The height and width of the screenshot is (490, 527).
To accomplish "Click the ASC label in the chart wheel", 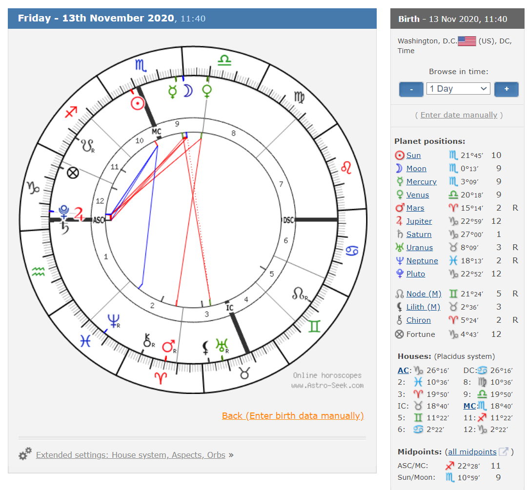I will click(x=99, y=220).
